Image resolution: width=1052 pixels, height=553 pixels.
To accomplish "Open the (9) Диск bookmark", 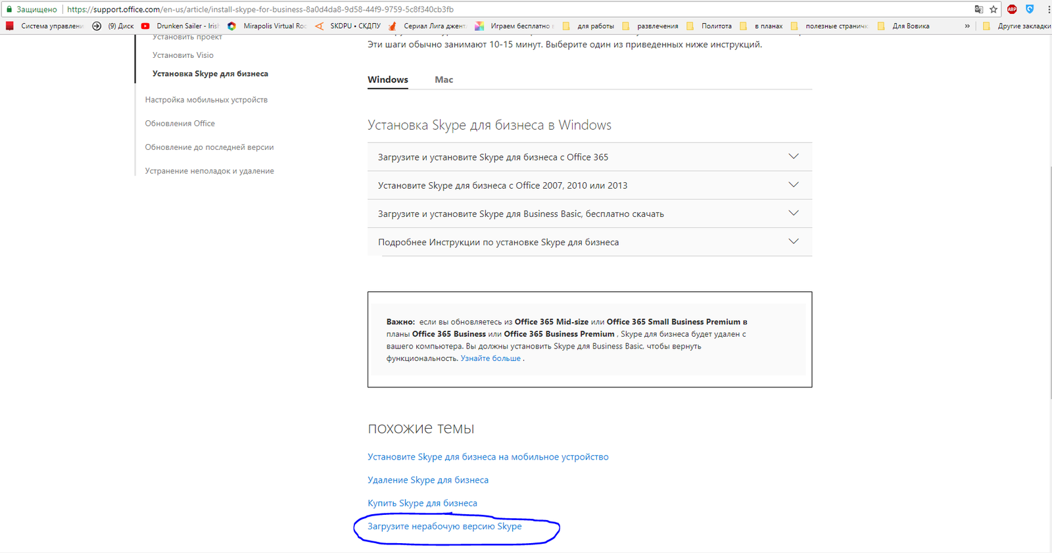I will [x=113, y=26].
